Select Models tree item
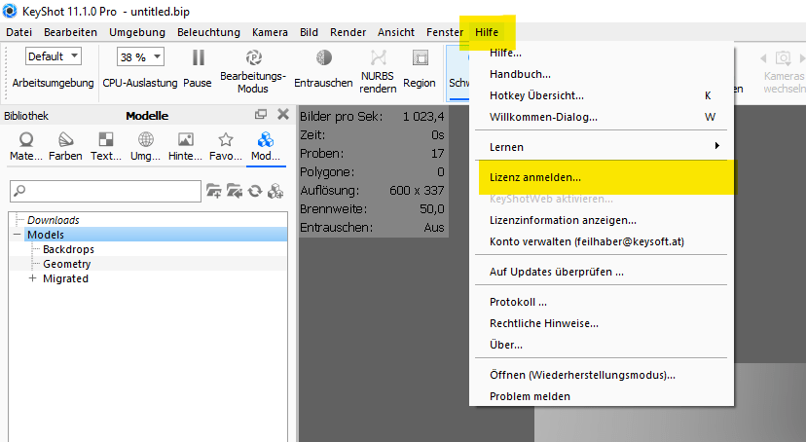The height and width of the screenshot is (442, 806). tap(46, 235)
